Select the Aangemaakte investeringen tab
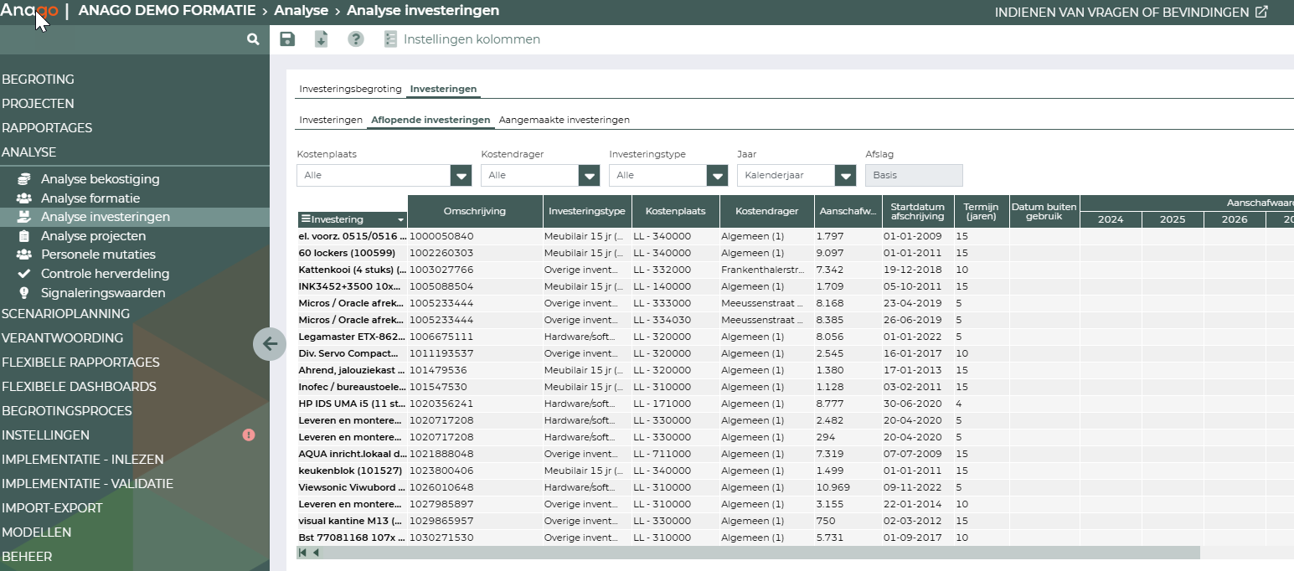Screen dimensions: 1294x571 point(564,120)
